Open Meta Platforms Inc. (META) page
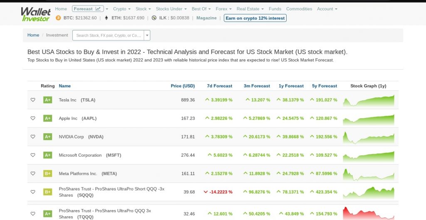 [x=88, y=173]
